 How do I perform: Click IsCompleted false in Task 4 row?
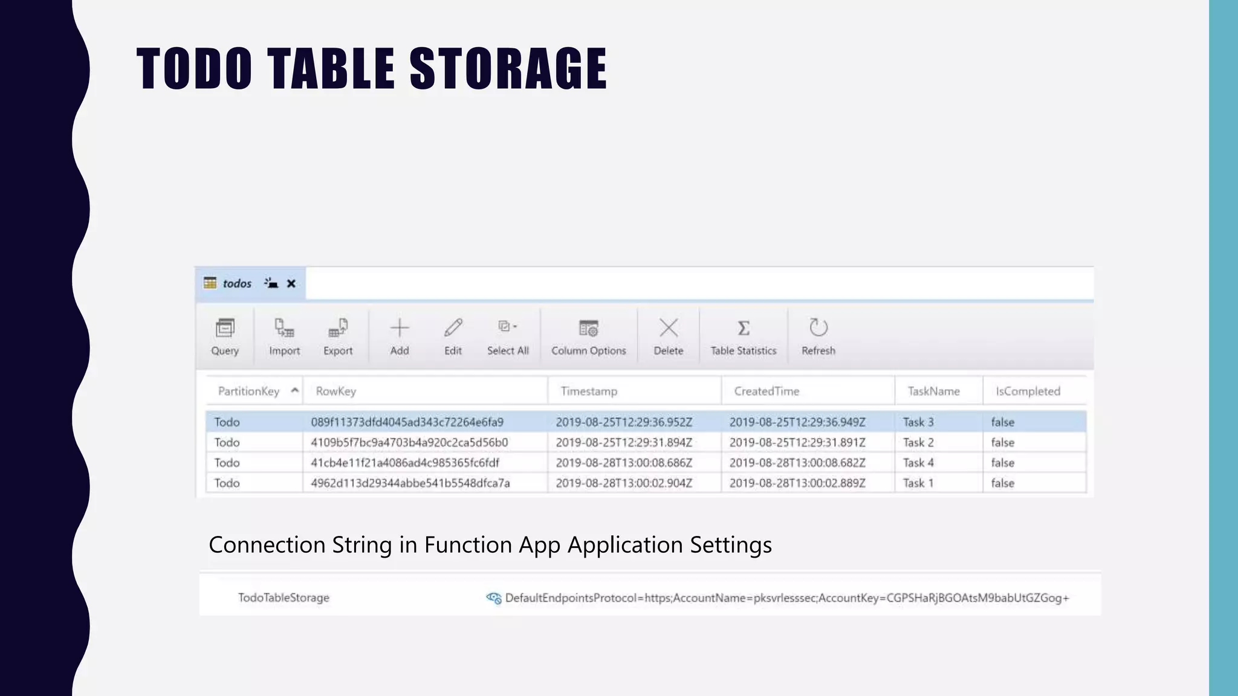pyautogui.click(x=1003, y=463)
